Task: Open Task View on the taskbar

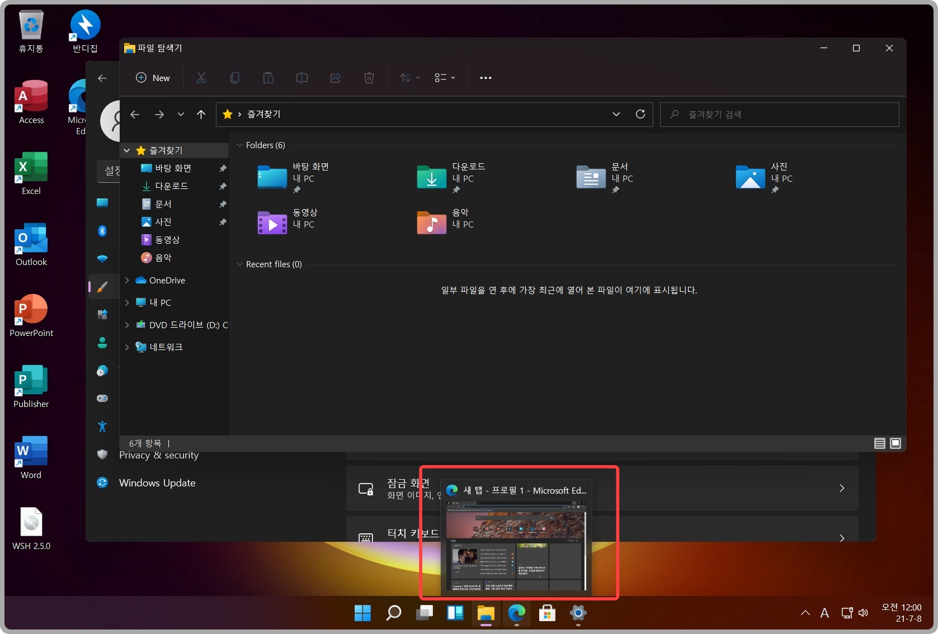Action: pos(425,613)
